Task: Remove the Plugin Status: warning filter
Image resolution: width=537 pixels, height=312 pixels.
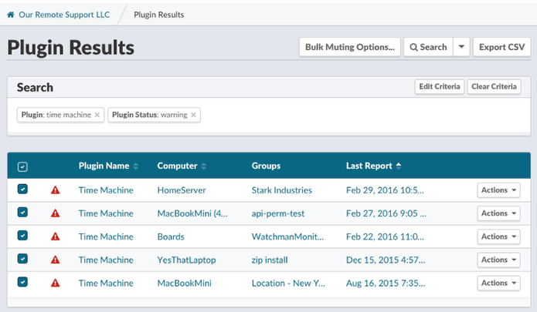Action: 193,115
